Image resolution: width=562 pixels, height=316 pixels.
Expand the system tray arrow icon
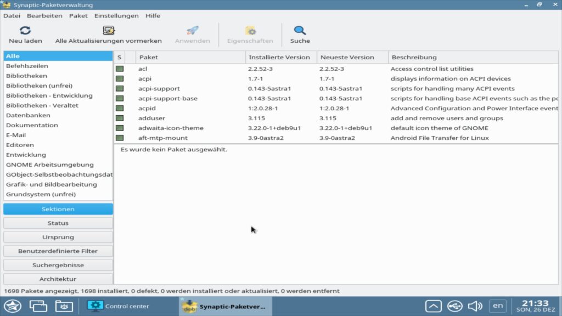(x=434, y=306)
